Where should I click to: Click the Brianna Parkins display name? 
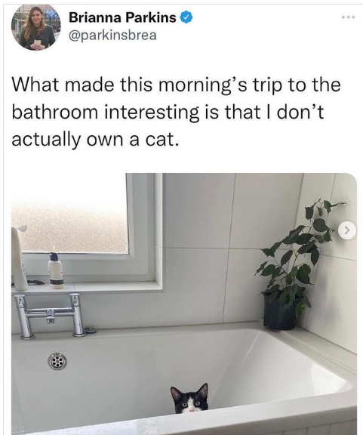(122, 18)
